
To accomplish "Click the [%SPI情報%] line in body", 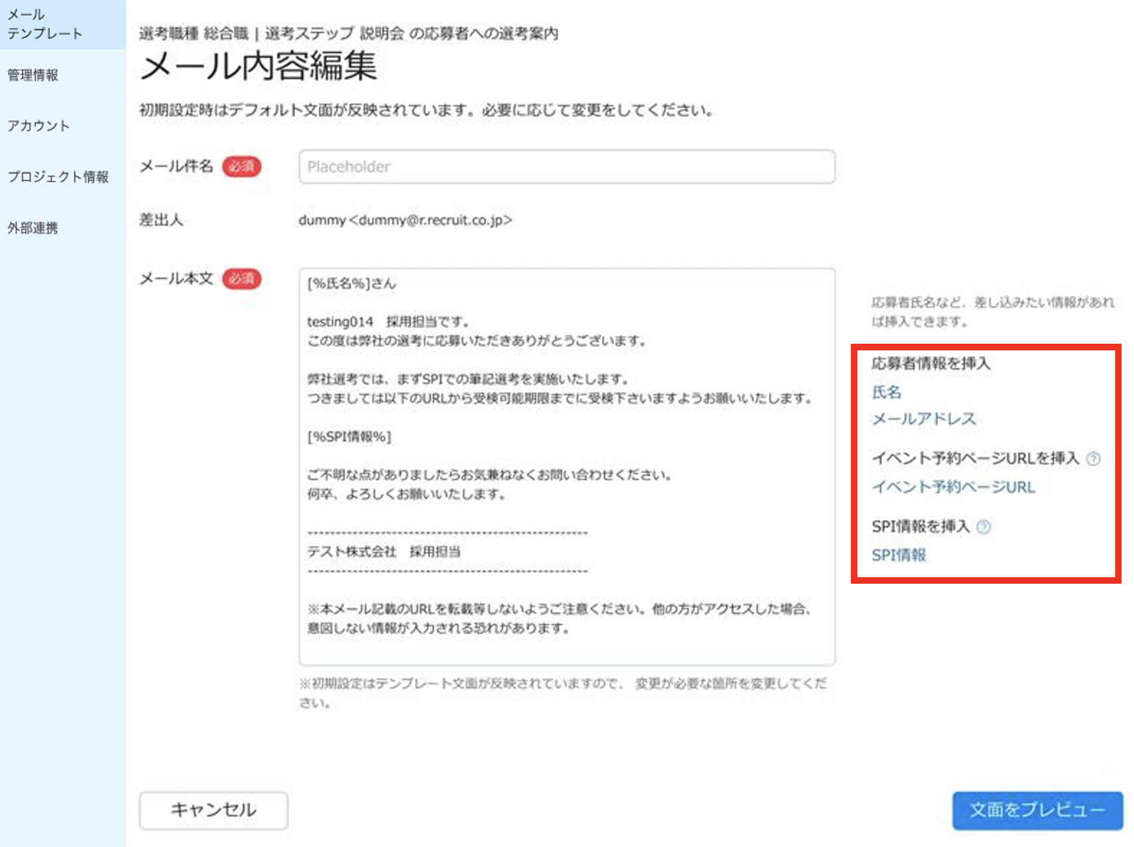I will [x=349, y=437].
